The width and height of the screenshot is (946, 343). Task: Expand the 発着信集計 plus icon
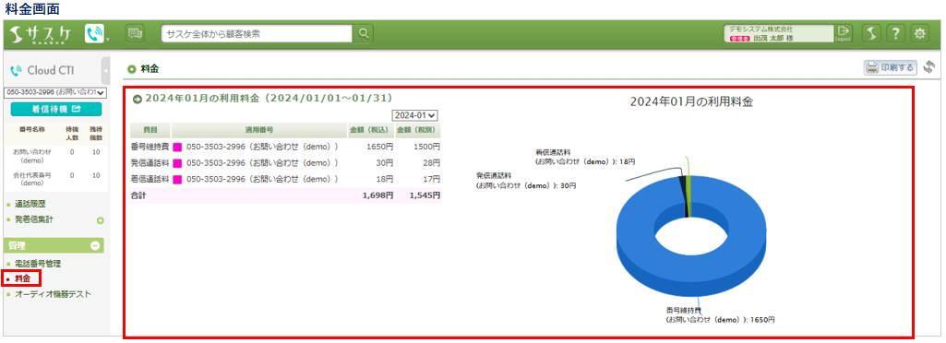point(101,220)
